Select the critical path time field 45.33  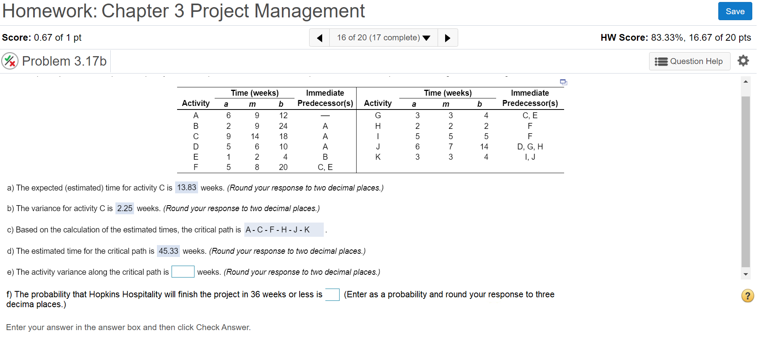[x=168, y=251]
